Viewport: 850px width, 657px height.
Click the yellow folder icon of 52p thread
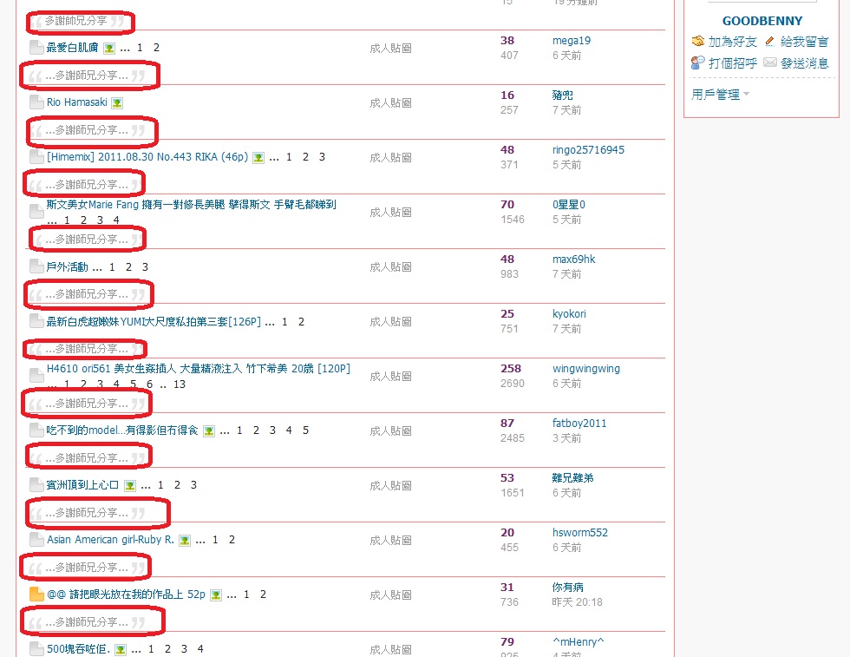[36, 595]
